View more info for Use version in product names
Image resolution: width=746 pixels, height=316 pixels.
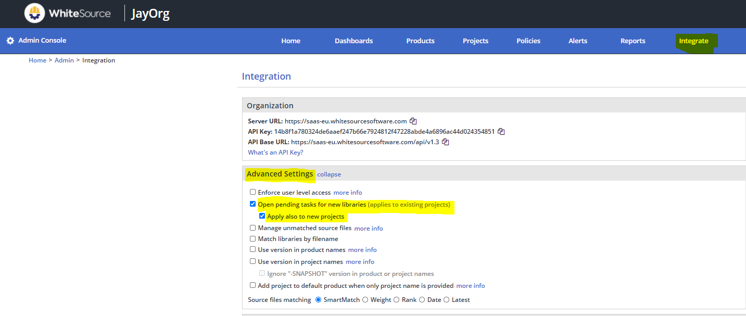[362, 249]
